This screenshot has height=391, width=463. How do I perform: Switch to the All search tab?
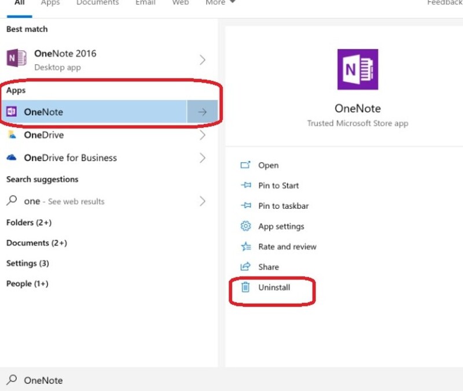(20, 3)
